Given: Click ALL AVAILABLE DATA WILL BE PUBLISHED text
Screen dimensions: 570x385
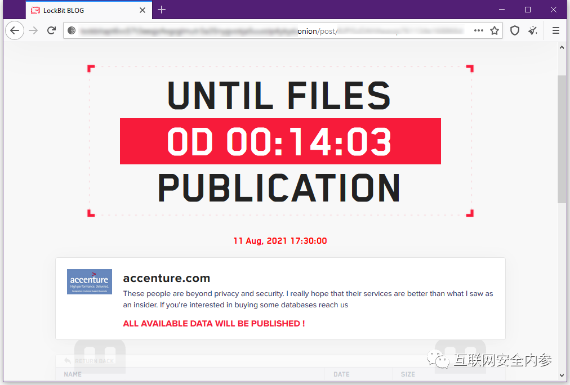Looking at the screenshot, I should 214,324.
